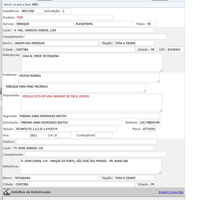Click the PLATAFORMA service type field
206x200 pixels.
(104, 24)
